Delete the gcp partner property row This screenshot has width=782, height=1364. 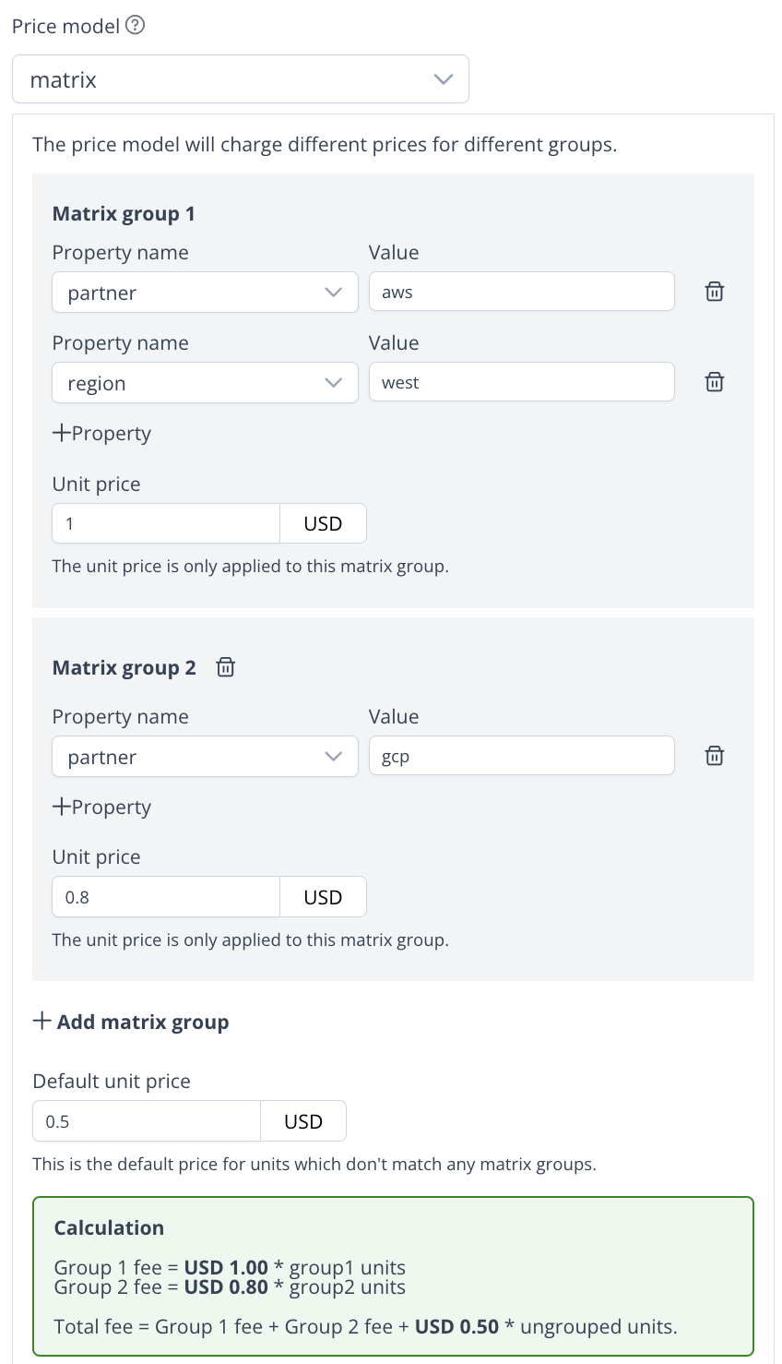click(714, 756)
